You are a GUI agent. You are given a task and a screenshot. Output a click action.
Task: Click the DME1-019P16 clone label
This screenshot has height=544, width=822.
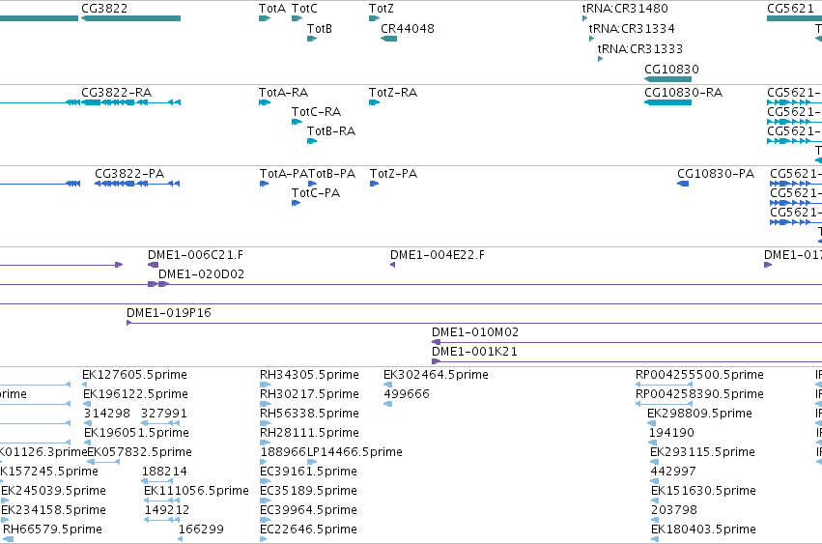(x=169, y=313)
